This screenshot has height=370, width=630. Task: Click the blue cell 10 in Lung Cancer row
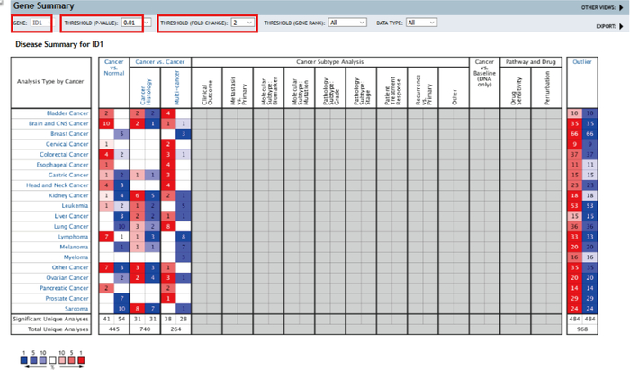(x=121, y=227)
